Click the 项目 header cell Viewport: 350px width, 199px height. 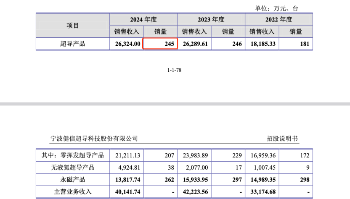[73, 25]
